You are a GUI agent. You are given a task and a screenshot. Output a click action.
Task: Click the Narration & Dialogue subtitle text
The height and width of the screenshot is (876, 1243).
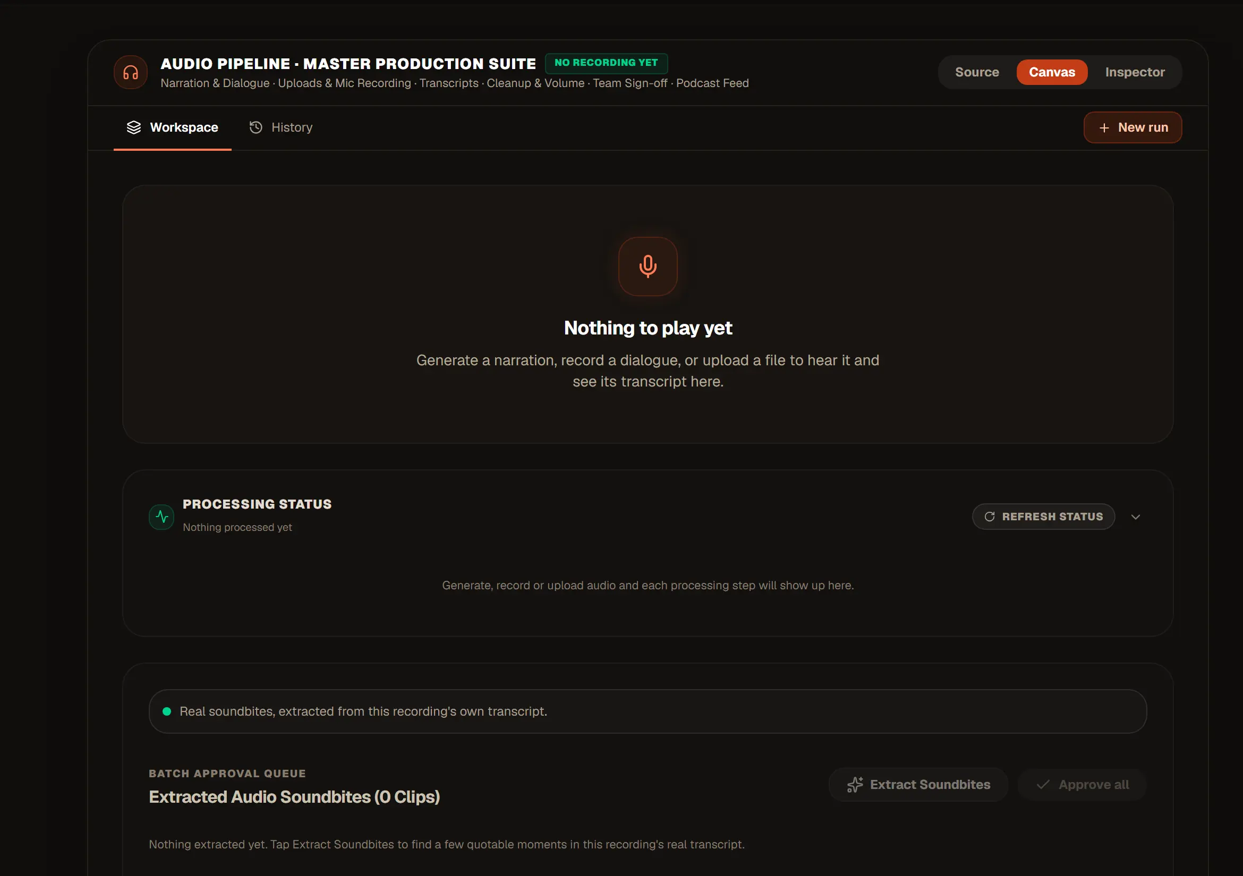[454, 83]
